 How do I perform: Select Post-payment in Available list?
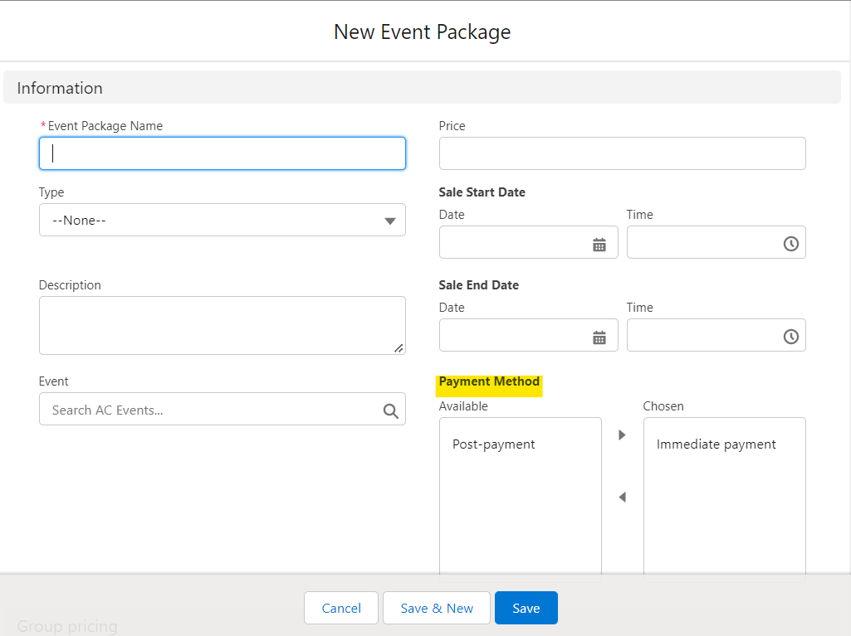(494, 444)
